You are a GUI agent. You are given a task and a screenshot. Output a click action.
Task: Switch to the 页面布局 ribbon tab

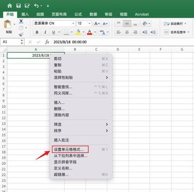(59, 14)
